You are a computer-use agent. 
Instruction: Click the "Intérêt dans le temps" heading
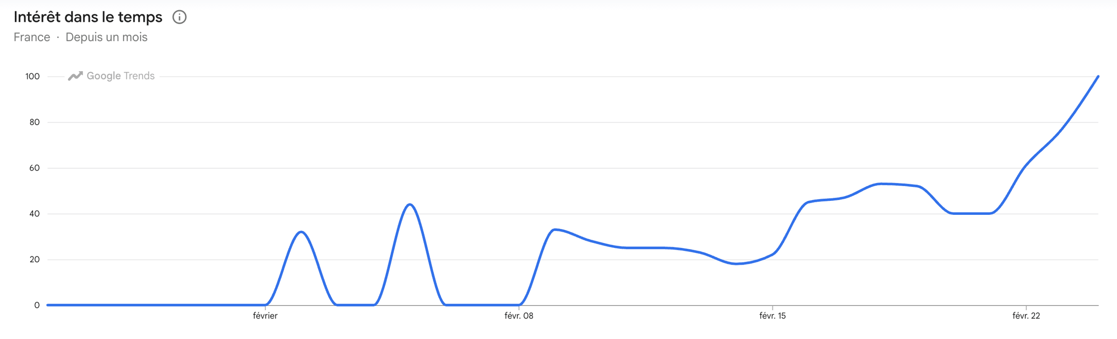pyautogui.click(x=88, y=17)
